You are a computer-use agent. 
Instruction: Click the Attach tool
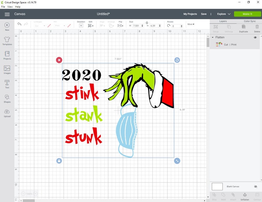(233, 196)
